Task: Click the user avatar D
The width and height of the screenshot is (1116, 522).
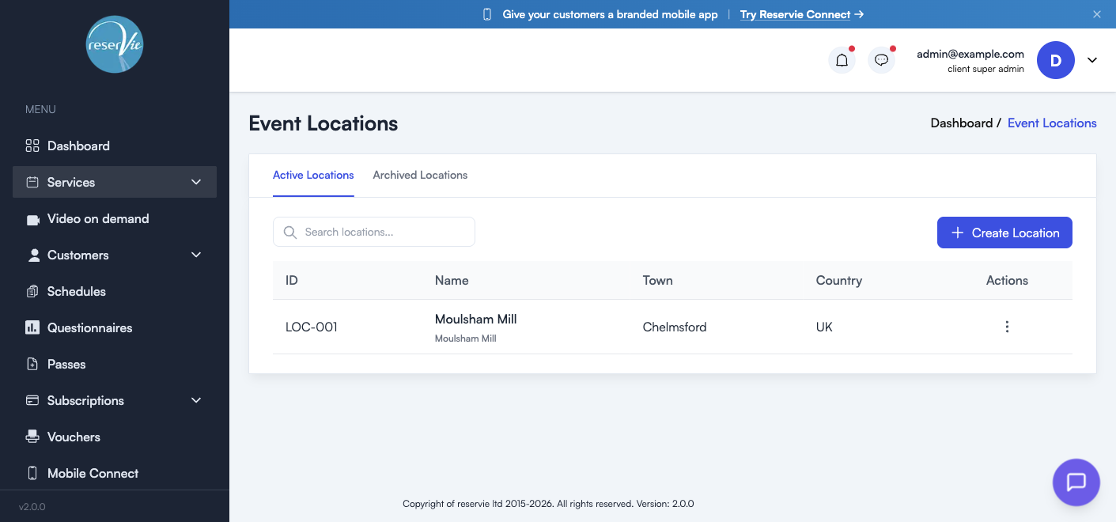Action: [1055, 60]
